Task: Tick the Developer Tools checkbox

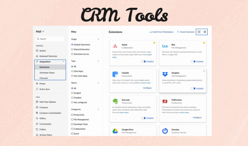Action: [72, 124]
